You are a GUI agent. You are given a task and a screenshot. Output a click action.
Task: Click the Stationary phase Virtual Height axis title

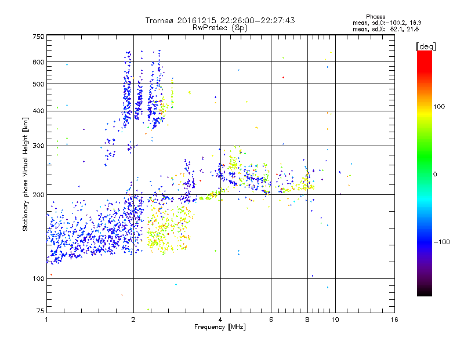pos(26,175)
